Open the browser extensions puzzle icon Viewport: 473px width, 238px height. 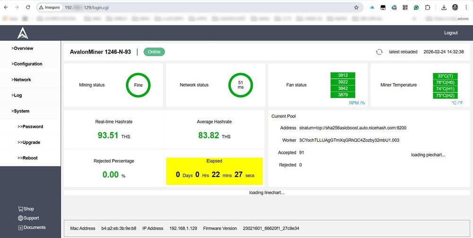click(x=428, y=8)
